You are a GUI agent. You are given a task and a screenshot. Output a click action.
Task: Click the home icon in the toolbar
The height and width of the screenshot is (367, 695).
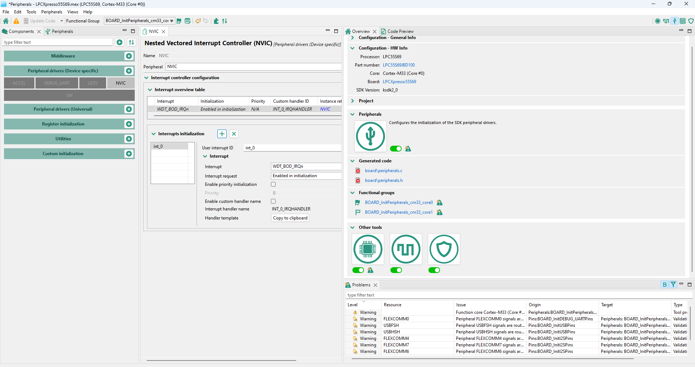click(6, 21)
